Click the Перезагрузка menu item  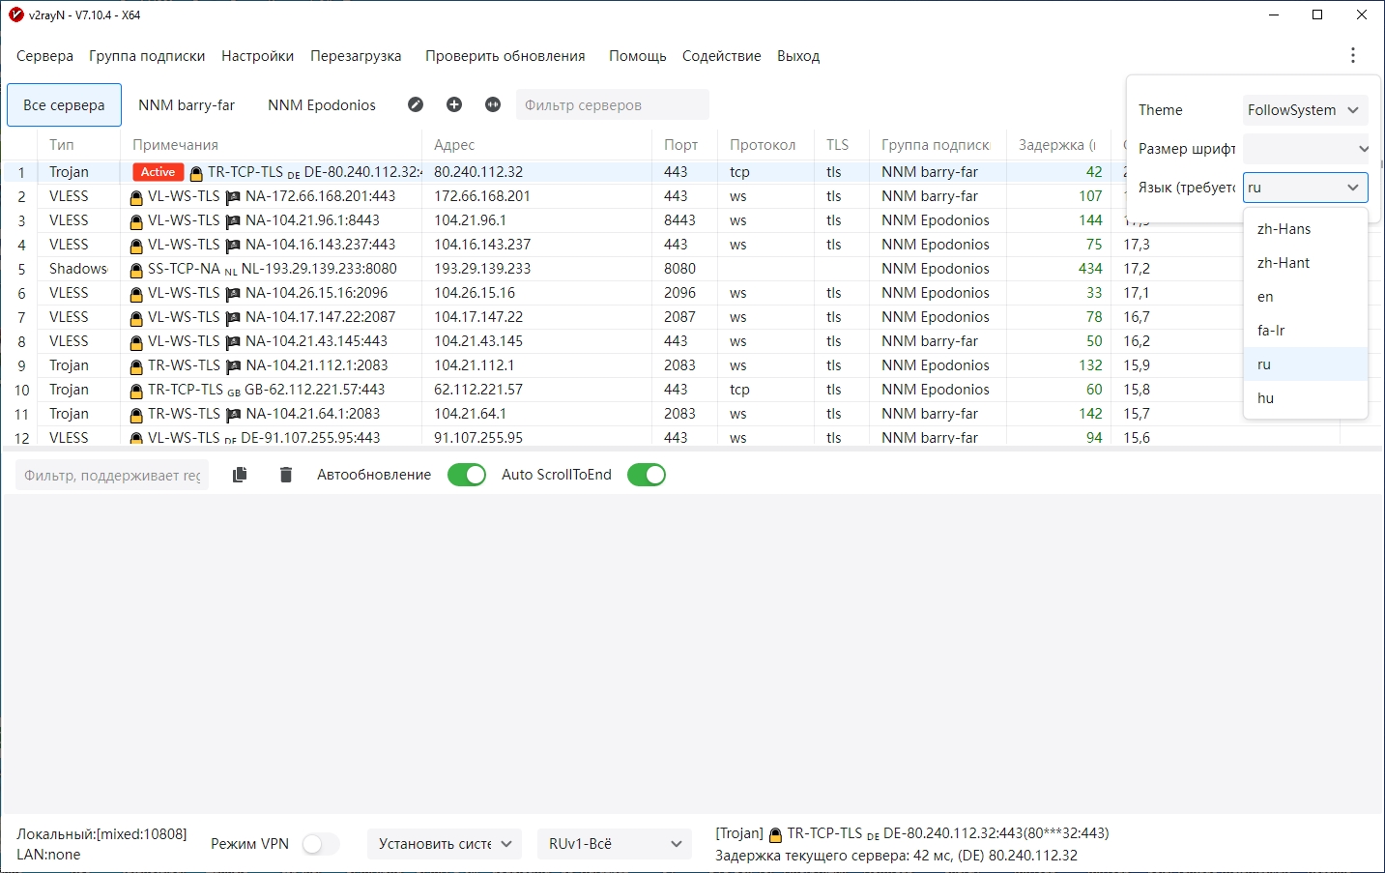(x=356, y=56)
